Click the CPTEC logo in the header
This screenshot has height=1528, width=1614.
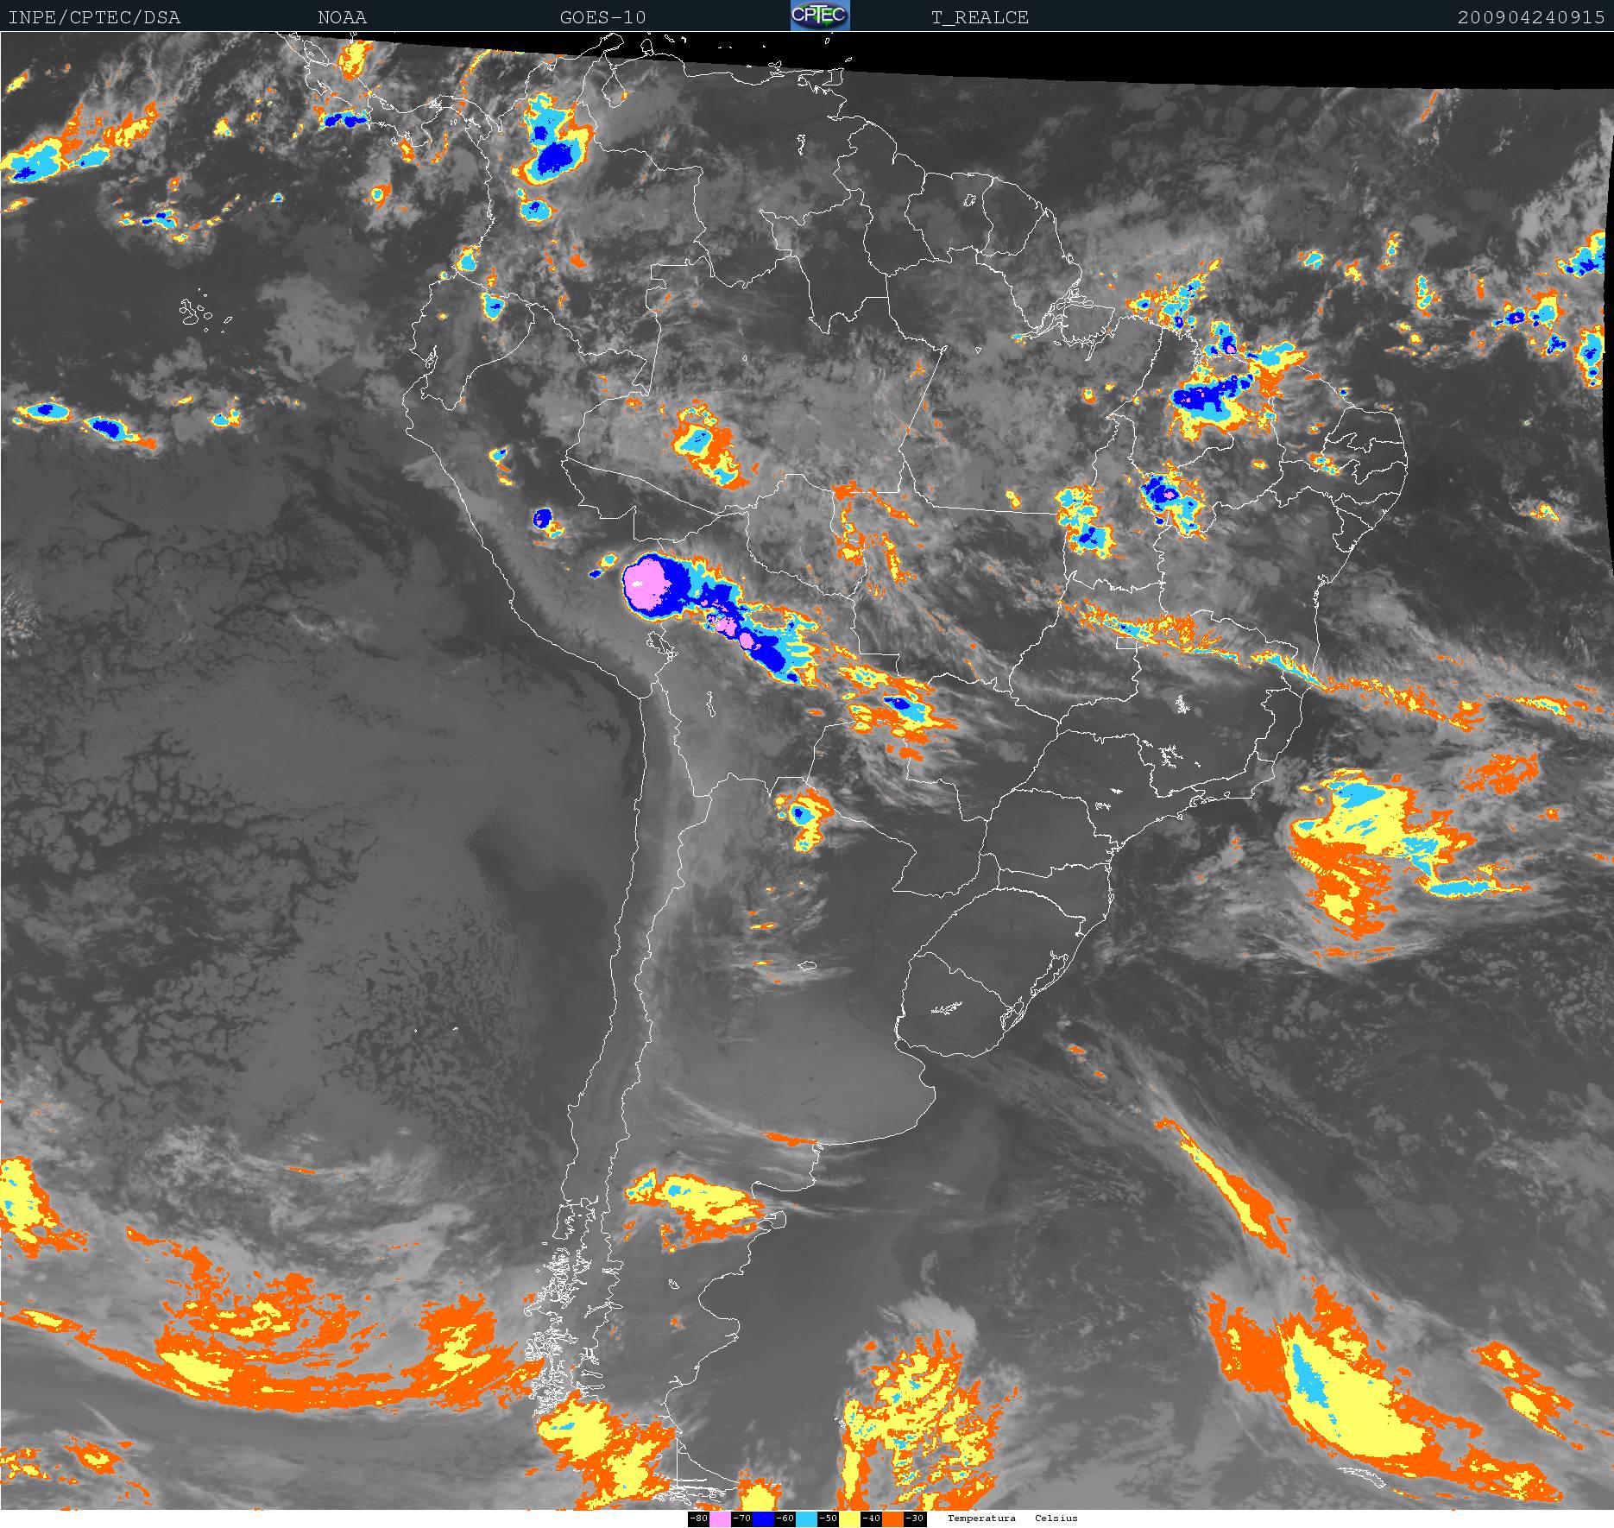tap(820, 16)
